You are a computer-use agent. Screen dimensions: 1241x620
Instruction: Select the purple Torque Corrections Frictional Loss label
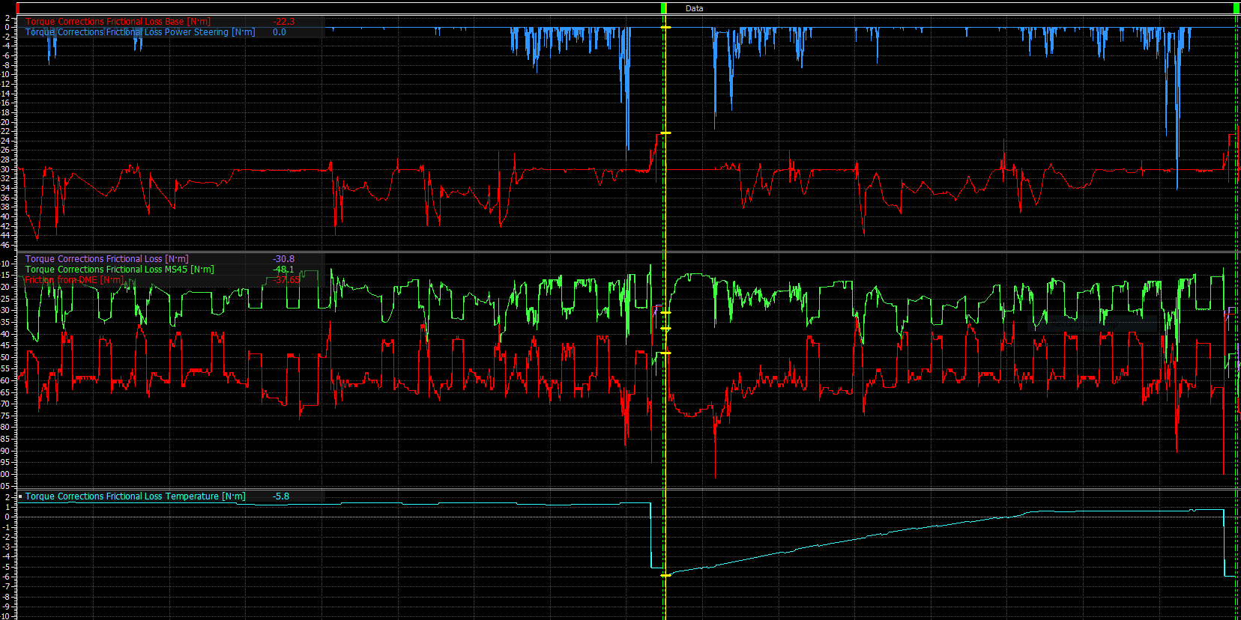click(x=106, y=259)
